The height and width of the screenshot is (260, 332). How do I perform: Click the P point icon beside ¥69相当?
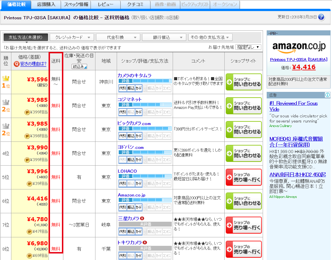[29, 256]
